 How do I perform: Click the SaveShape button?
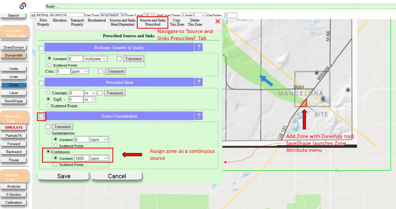(14, 101)
